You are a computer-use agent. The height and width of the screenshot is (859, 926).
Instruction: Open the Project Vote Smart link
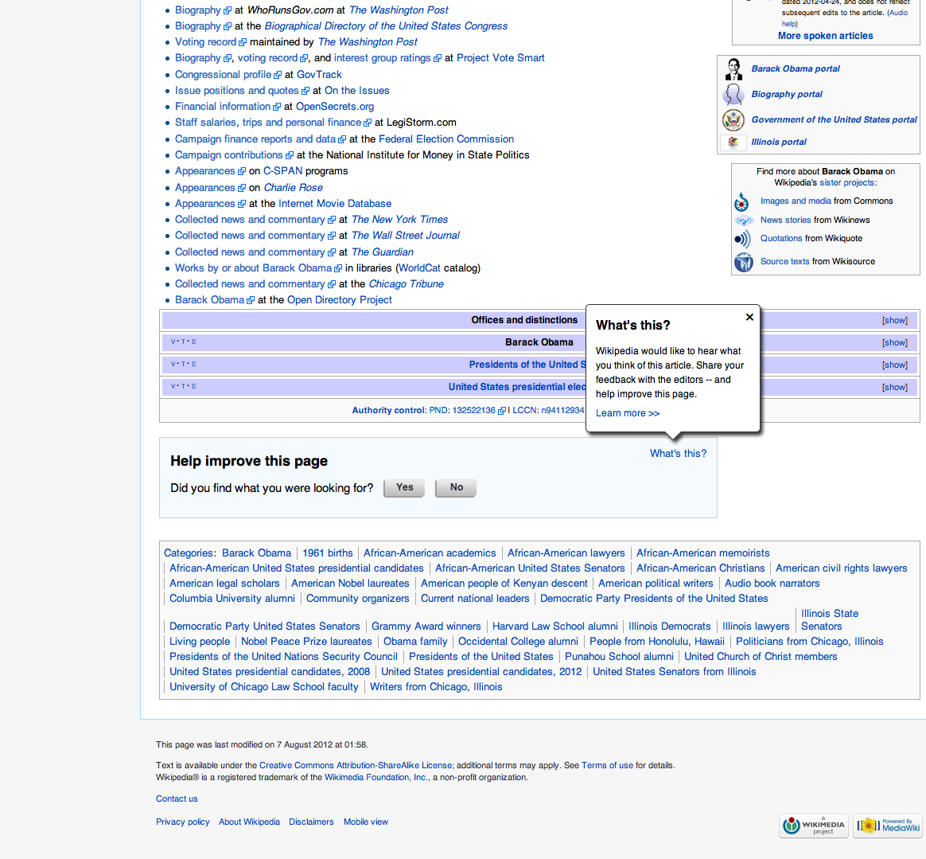(500, 58)
